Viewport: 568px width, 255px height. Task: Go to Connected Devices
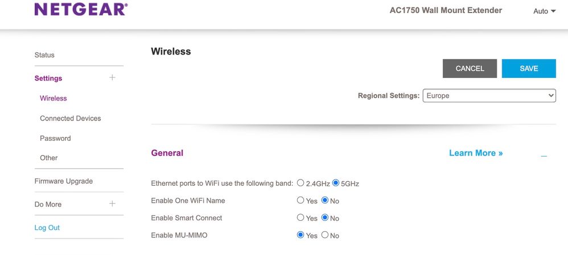pyautogui.click(x=70, y=118)
